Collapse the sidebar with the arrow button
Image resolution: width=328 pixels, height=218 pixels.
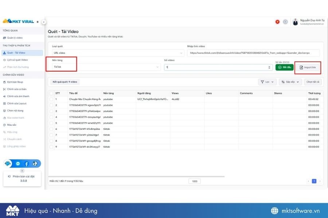[x=44, y=22]
